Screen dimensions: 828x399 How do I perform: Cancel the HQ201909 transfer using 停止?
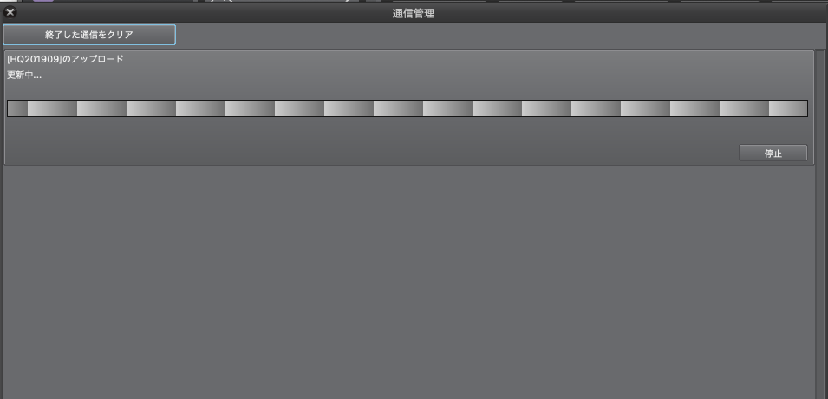(x=773, y=154)
